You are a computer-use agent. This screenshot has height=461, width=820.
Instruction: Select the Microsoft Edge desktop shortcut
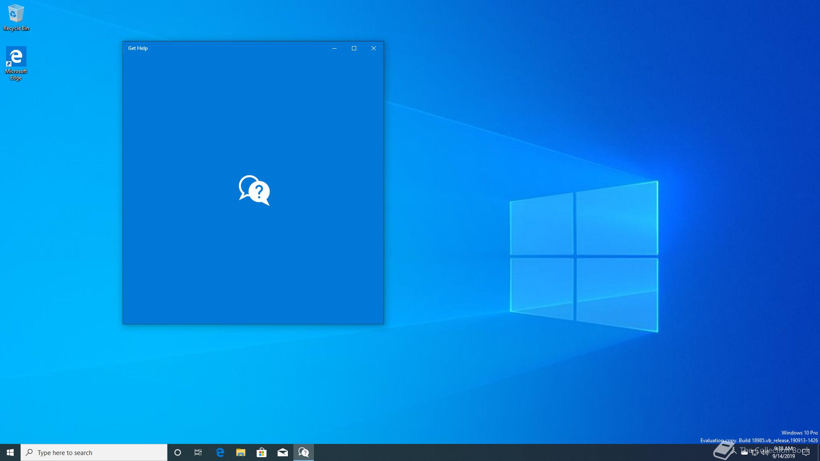click(16, 63)
